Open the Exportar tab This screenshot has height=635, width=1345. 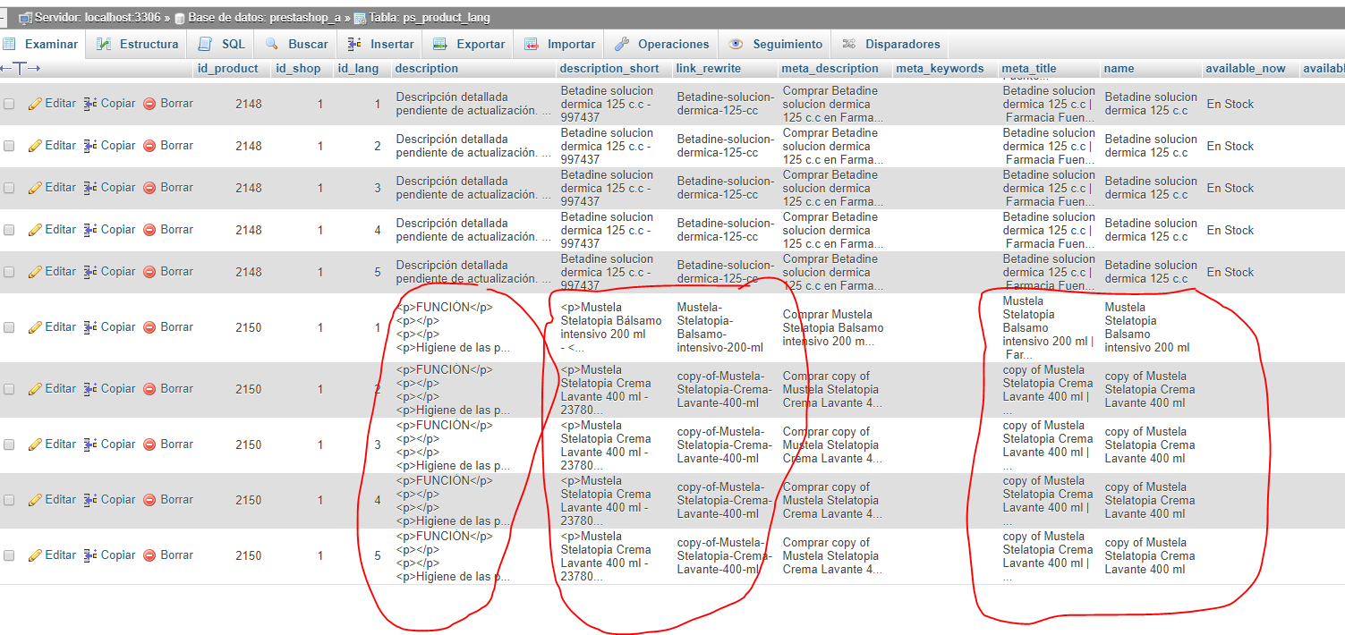pyautogui.click(x=468, y=44)
